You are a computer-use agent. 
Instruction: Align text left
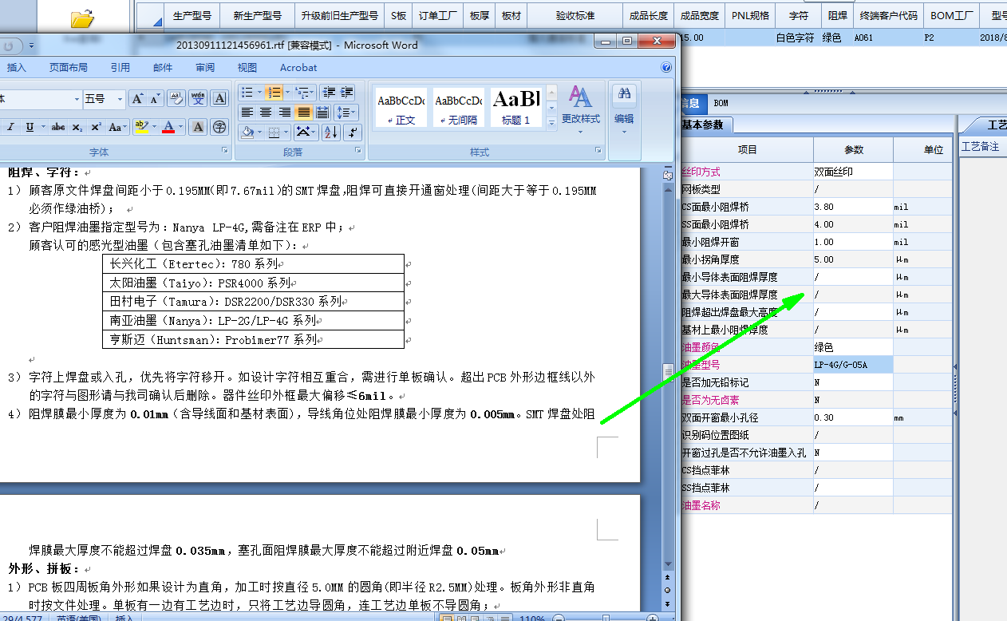click(247, 113)
